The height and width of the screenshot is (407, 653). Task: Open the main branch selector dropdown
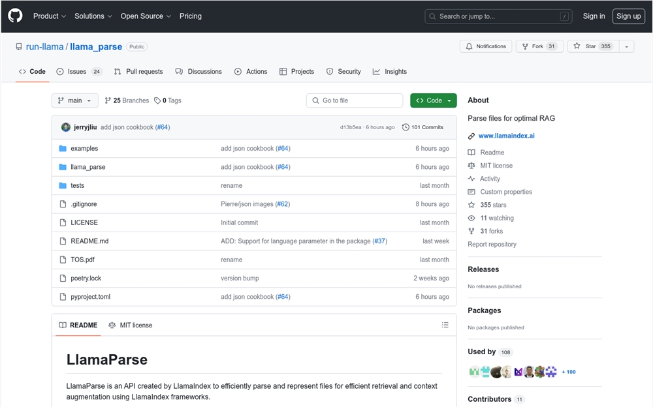tap(75, 100)
